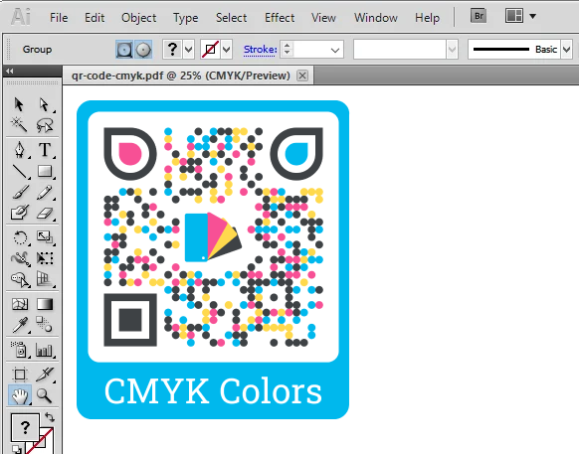Select the Rotate tool
The height and width of the screenshot is (454, 579).
pos(20,237)
